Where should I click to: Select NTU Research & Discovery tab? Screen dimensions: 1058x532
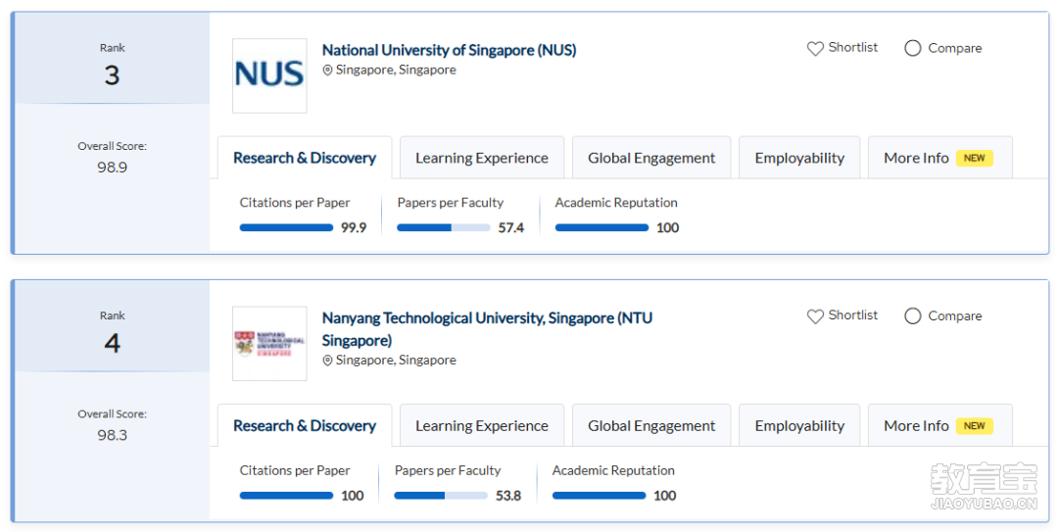click(x=305, y=426)
